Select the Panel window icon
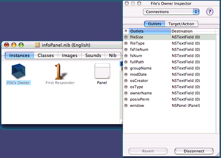Image resolution: width=221 pixels, height=158 pixels. (102, 71)
